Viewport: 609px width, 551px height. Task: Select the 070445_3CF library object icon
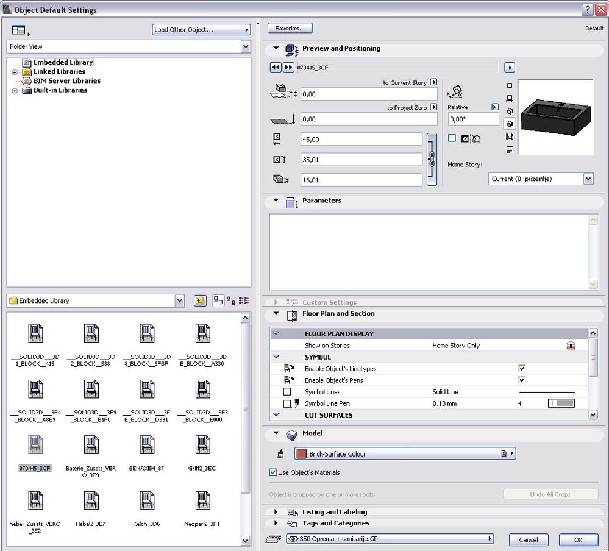(x=35, y=446)
